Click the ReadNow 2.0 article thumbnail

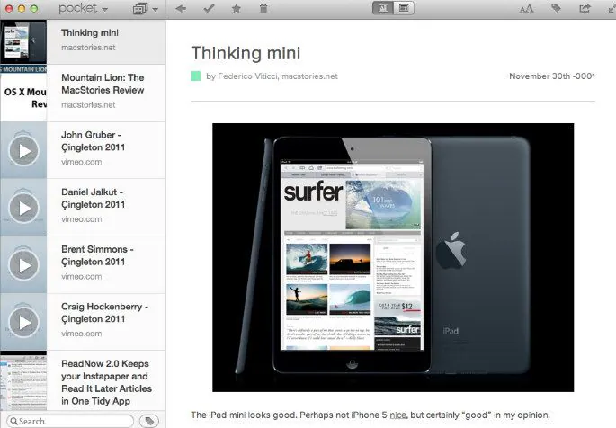pos(23,381)
